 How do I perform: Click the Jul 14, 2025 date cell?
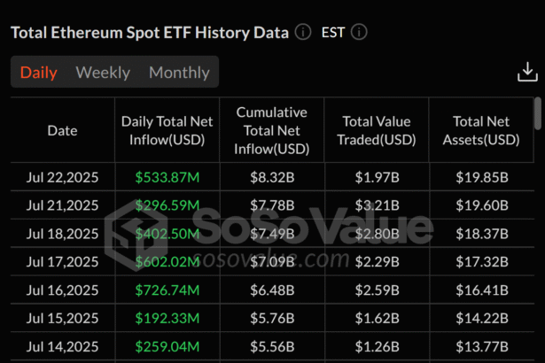point(62,344)
